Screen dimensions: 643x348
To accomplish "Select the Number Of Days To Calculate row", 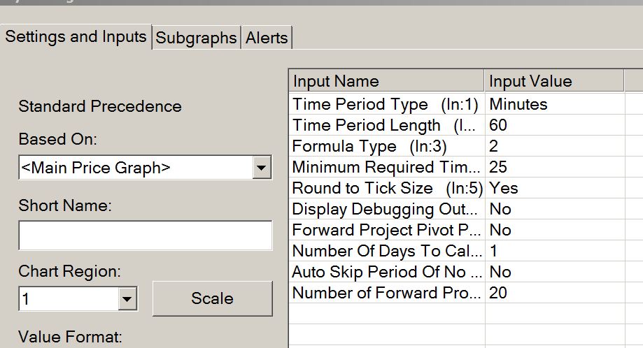I will [x=387, y=252].
